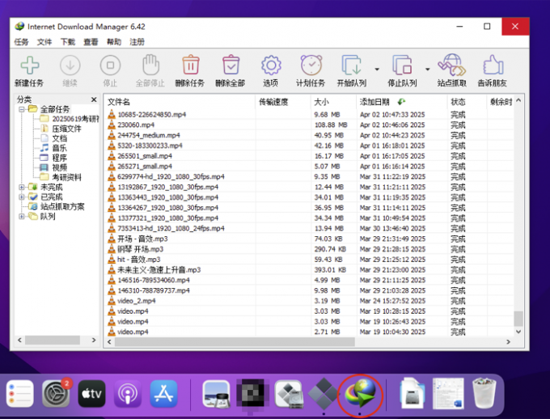Screen dimensions: 550x419
Task: Open the 文件 menu
Action: coord(44,42)
